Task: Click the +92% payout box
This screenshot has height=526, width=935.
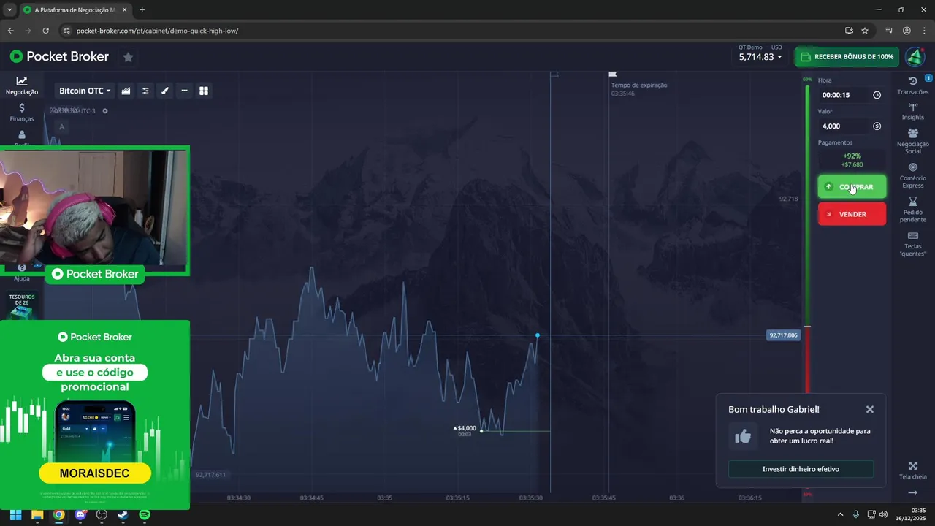Action: [x=852, y=160]
